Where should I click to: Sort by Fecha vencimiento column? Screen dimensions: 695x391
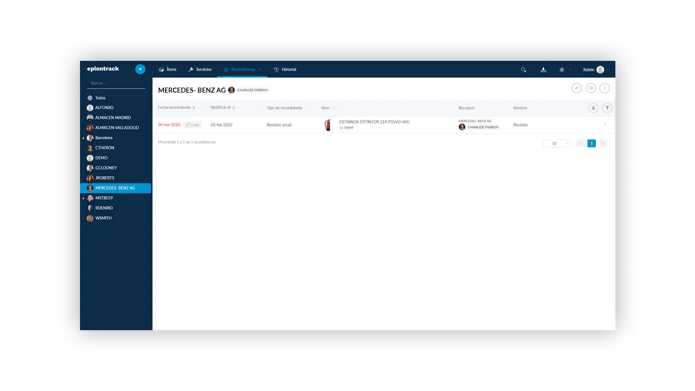177,108
